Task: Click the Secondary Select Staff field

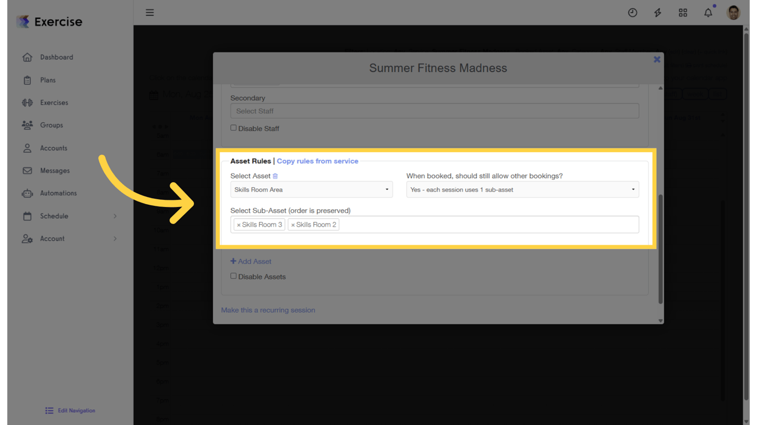Action: click(x=434, y=111)
